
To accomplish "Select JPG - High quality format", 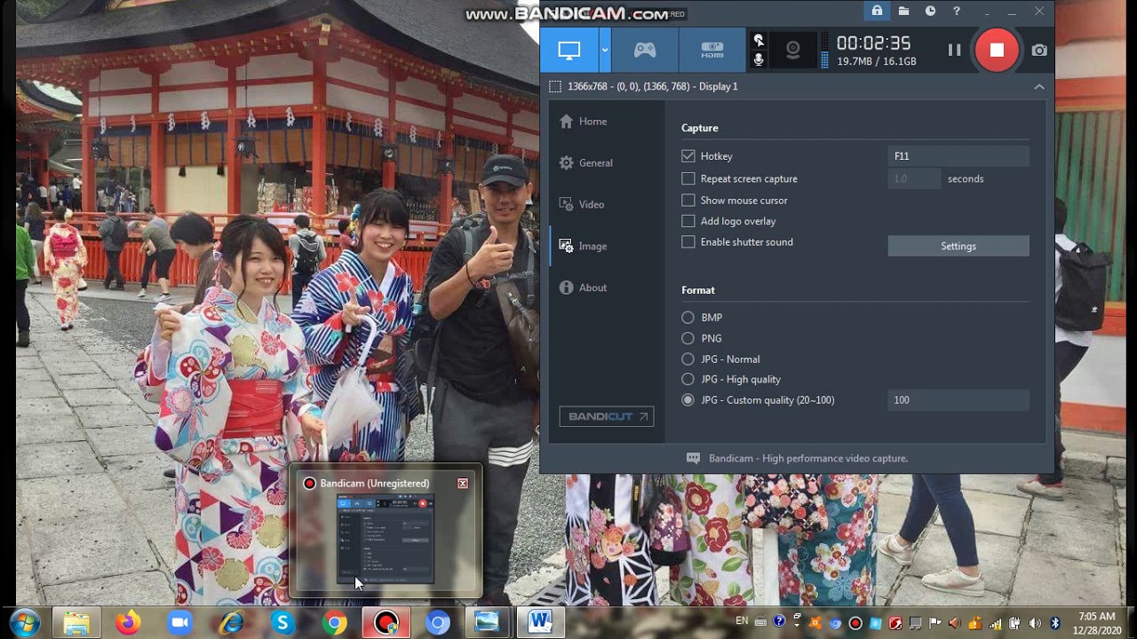I will pyautogui.click(x=688, y=380).
